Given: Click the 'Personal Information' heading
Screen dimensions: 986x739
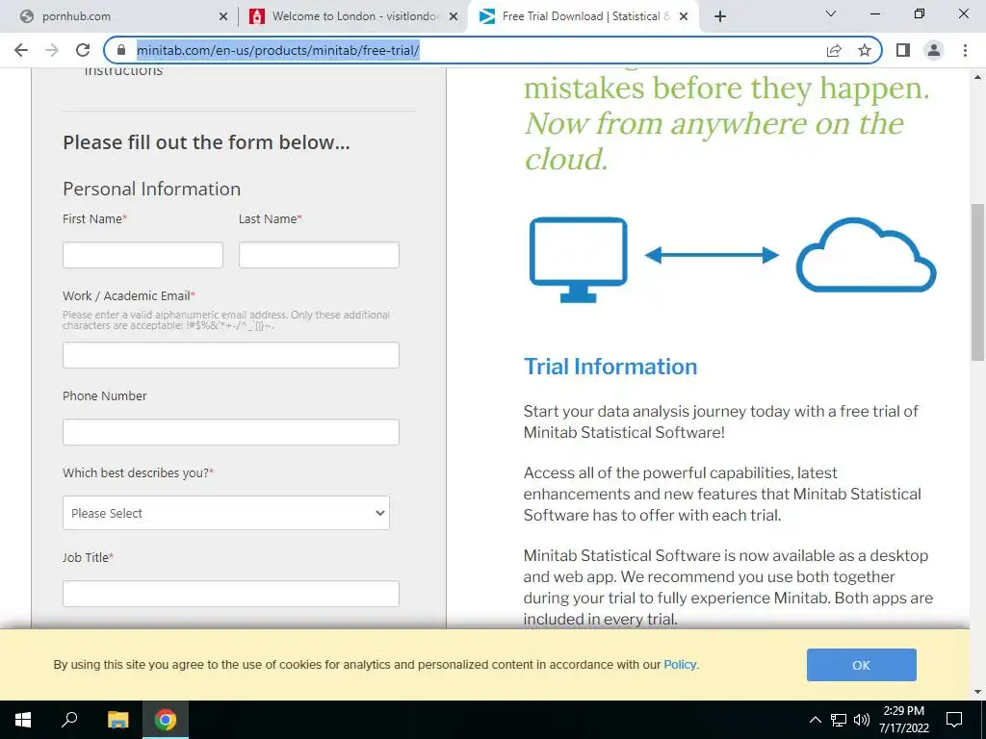Looking at the screenshot, I should (x=151, y=189).
